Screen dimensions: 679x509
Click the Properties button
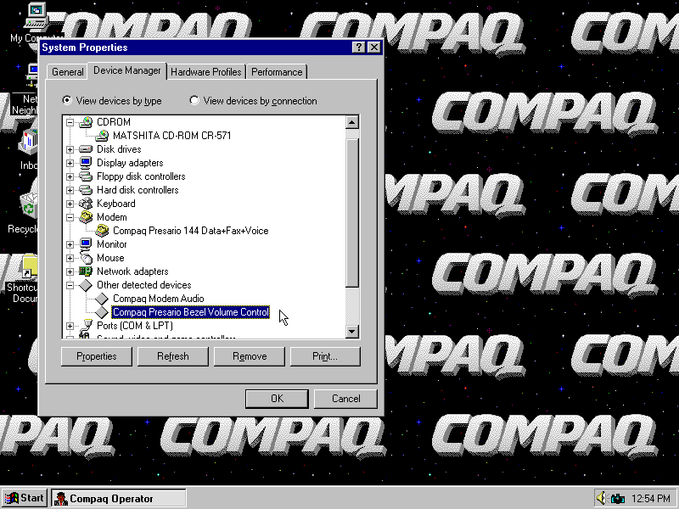97,356
